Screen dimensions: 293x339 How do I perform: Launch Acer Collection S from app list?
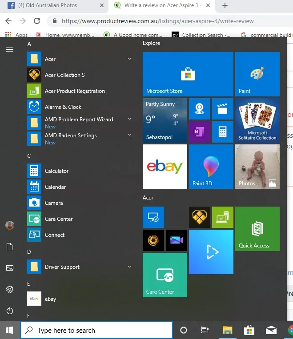pos(80,75)
